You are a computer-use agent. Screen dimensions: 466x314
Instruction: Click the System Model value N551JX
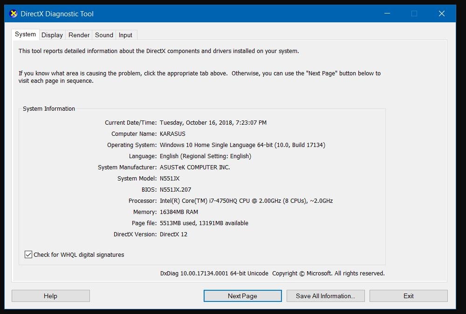[170, 178]
